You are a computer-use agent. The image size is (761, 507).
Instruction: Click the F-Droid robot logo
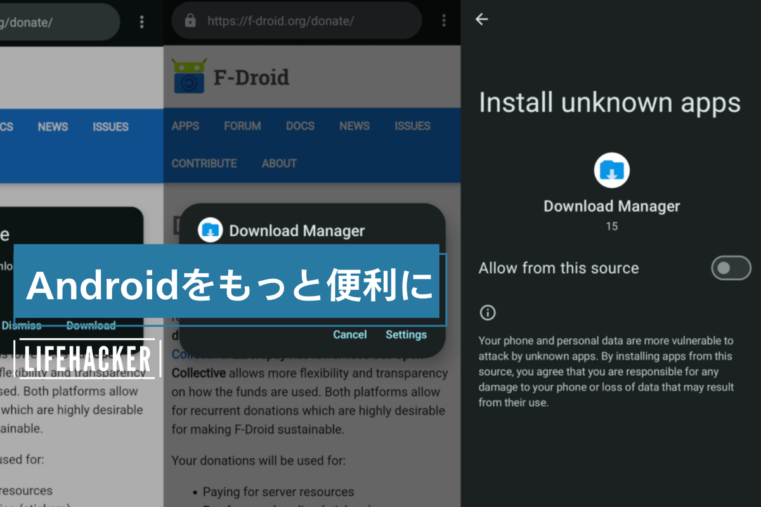pyautogui.click(x=188, y=77)
